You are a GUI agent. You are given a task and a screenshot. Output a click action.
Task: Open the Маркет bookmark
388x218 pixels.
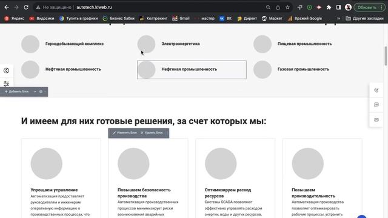[272, 18]
